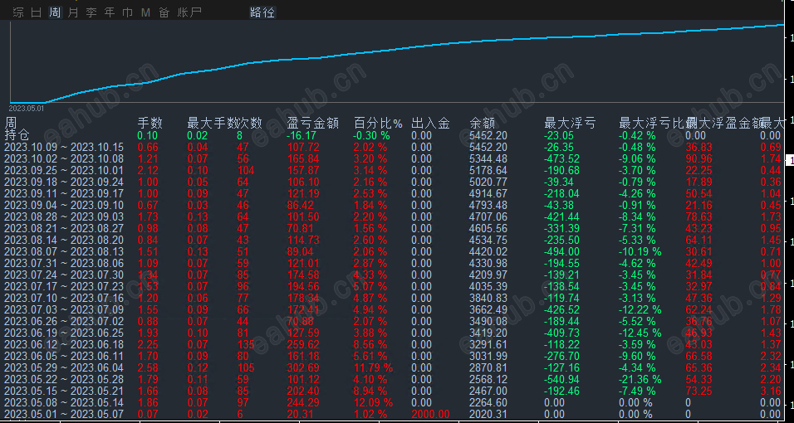Click the 90.96 max floating profit cell
Screen dimensions: 794x423
tap(698, 159)
